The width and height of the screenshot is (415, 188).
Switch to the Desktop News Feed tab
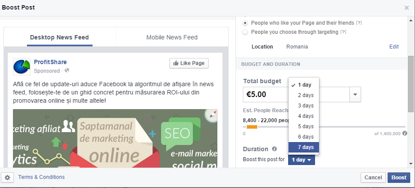click(60, 37)
